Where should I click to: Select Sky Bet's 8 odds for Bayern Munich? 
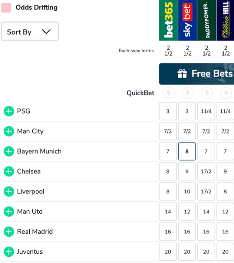click(187, 151)
